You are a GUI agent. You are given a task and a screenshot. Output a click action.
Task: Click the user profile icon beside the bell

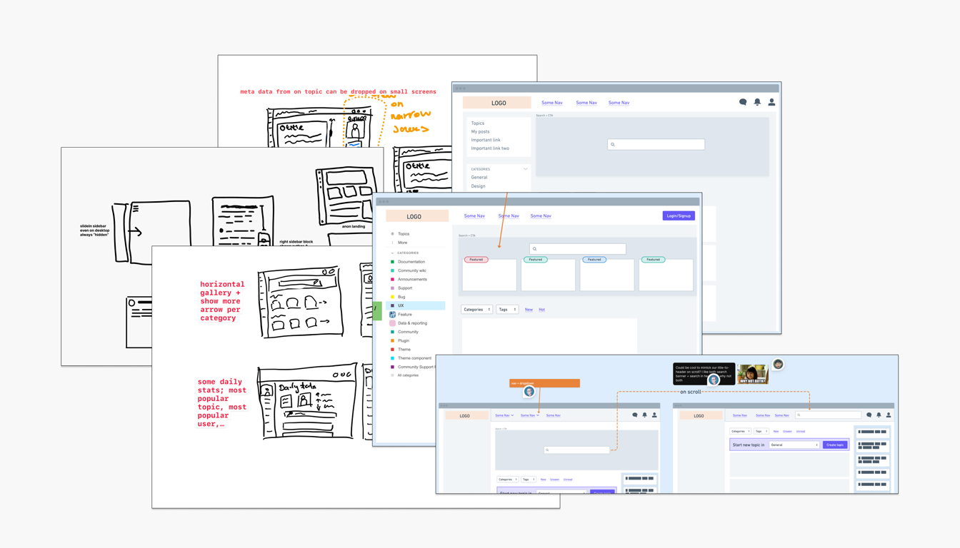[x=771, y=102]
